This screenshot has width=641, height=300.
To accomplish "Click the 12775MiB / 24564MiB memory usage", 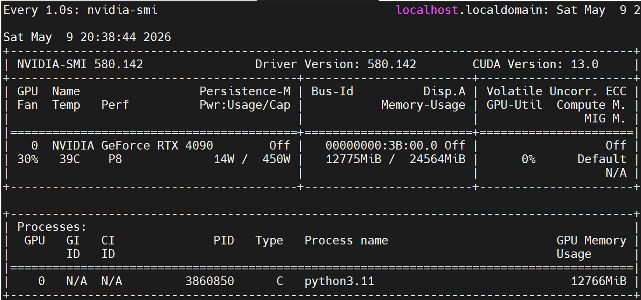I will point(396,159).
